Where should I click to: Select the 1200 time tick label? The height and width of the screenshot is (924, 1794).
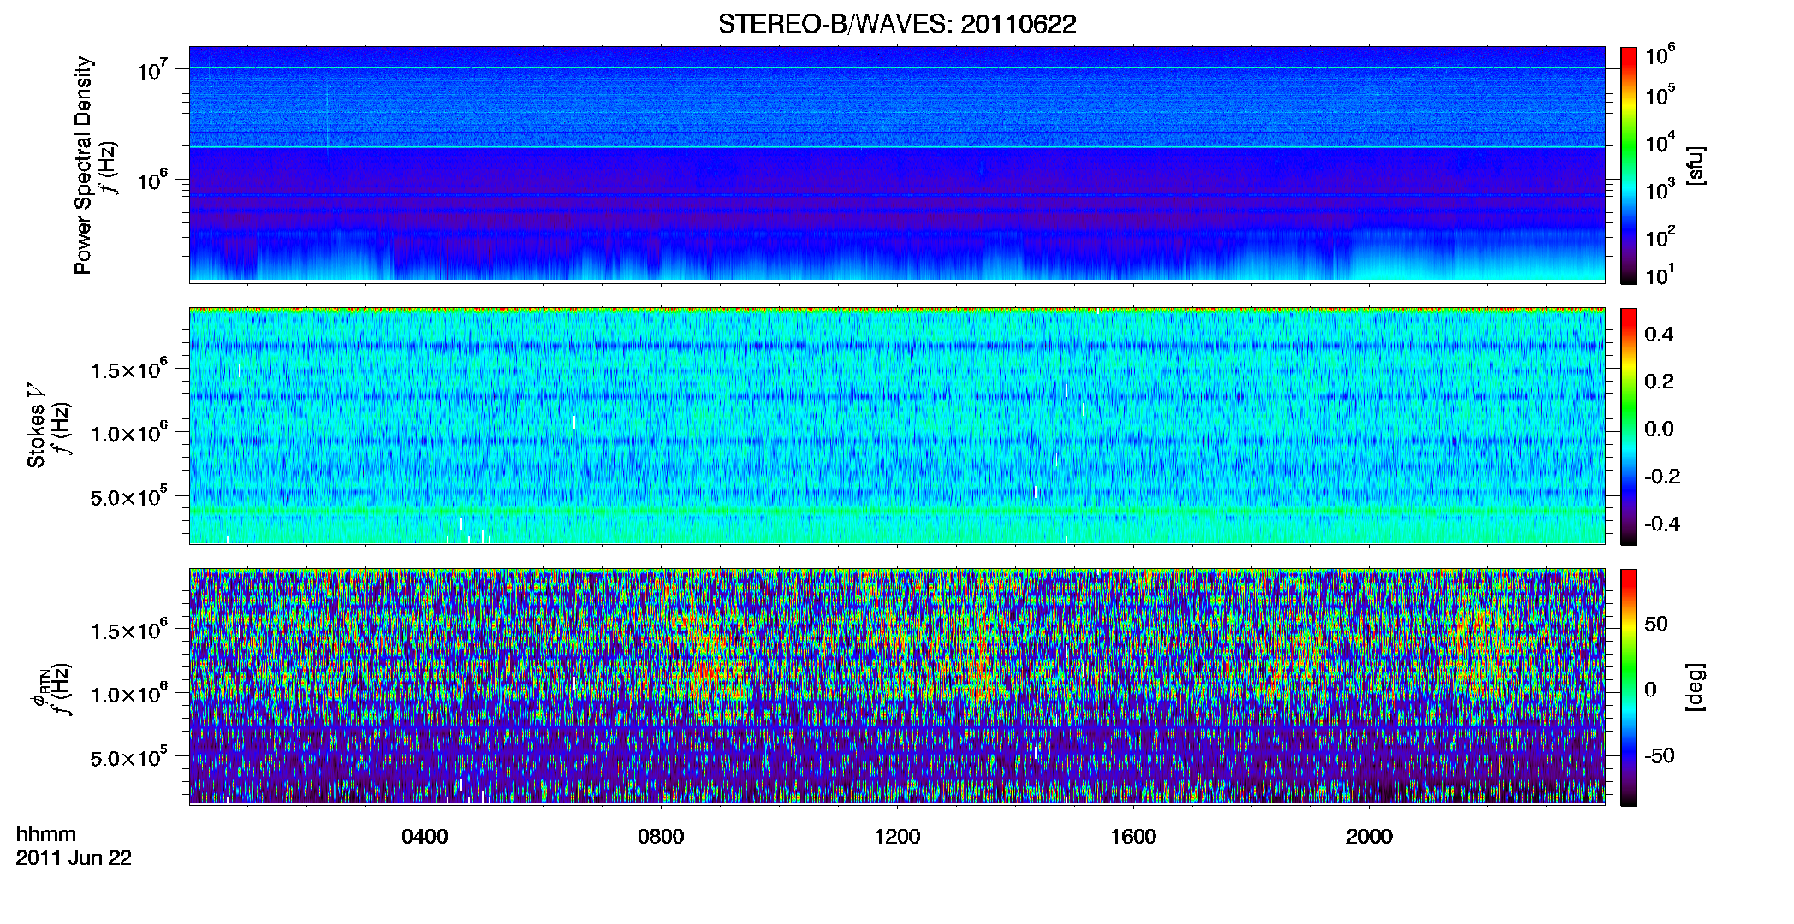point(897,836)
